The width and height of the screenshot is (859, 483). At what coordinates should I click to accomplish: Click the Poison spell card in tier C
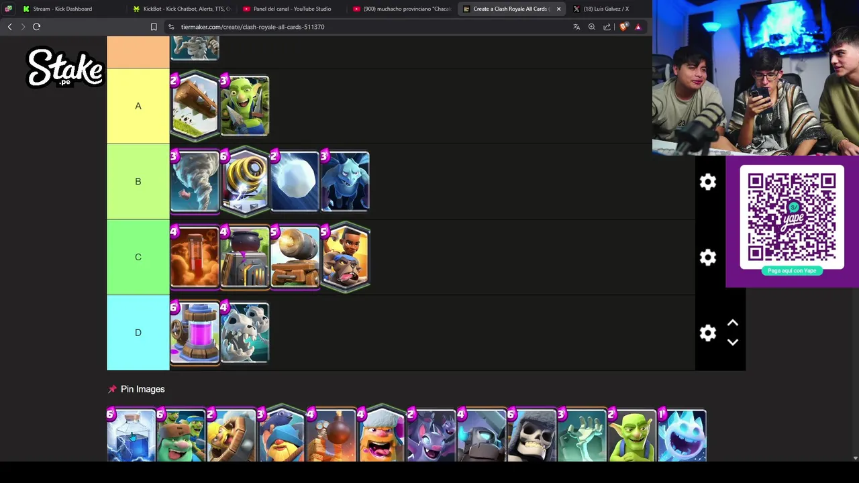coord(195,258)
